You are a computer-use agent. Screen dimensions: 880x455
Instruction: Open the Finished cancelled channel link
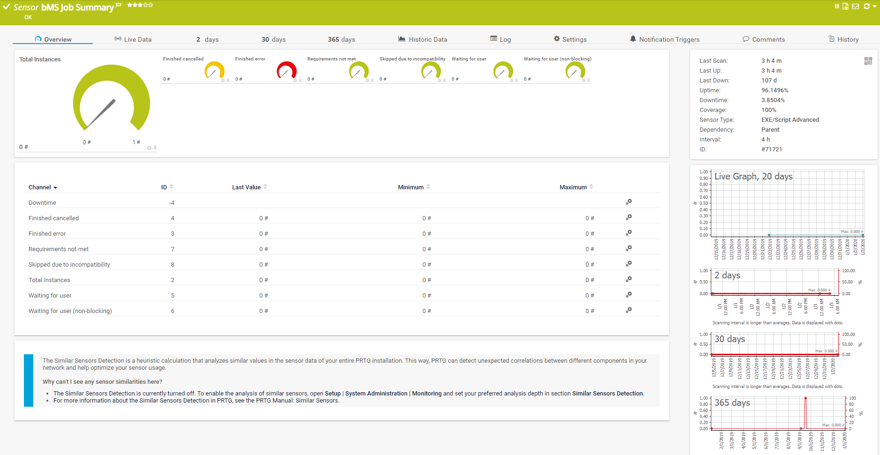click(x=53, y=218)
